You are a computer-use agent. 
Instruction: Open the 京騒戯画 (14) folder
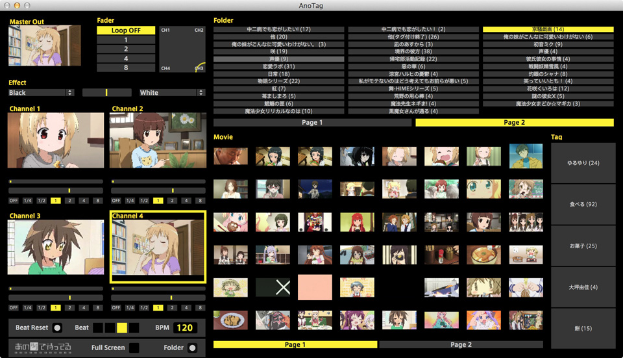point(548,30)
